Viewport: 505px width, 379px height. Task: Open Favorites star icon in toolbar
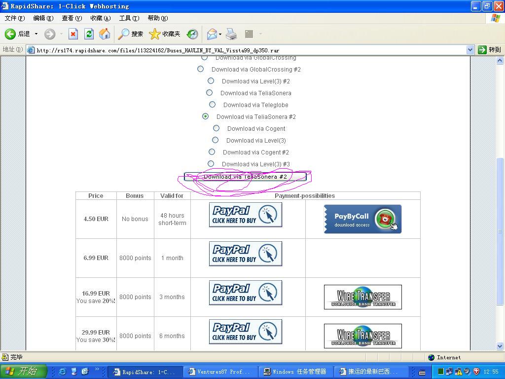[x=155, y=34]
